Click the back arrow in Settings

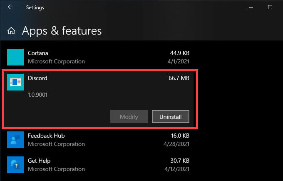click(10, 7)
